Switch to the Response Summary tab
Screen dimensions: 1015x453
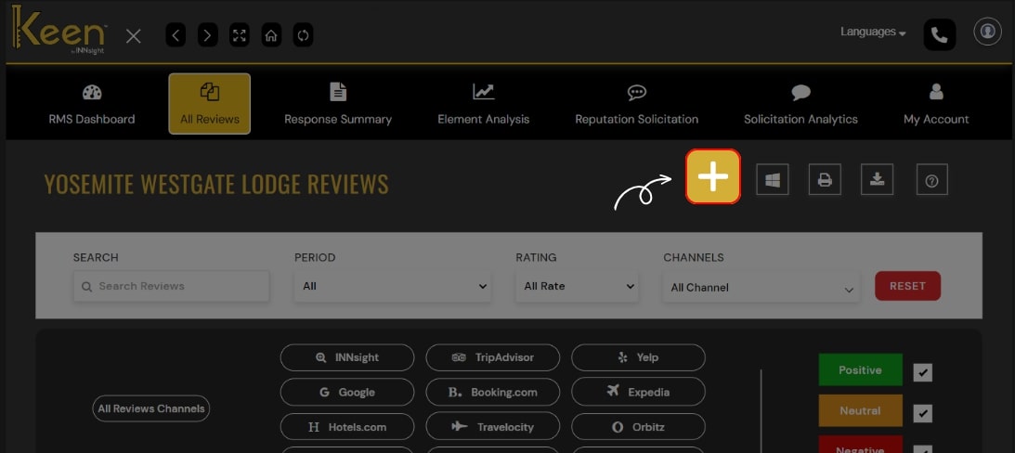coord(338,104)
